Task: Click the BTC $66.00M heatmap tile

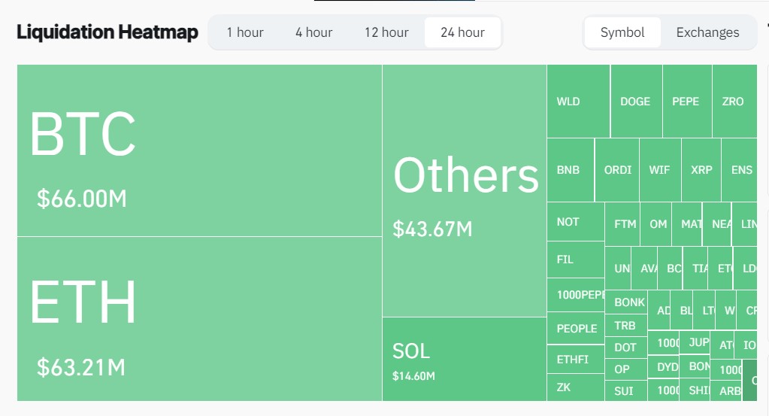Action: 199,150
